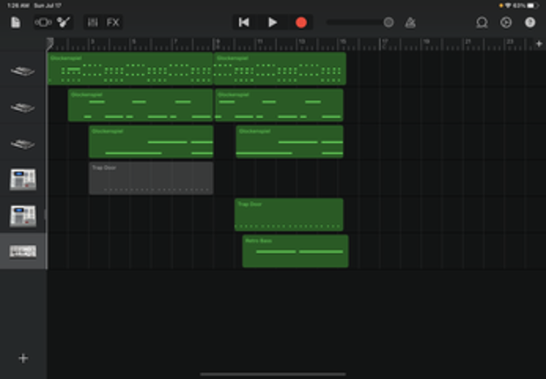Select second-track Glockenspiel region starting at bar 9

point(279,105)
